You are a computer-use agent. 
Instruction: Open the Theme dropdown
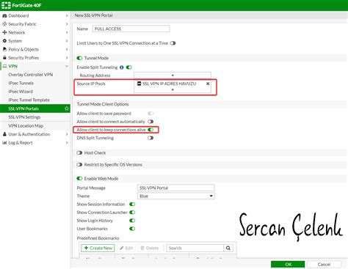coord(176,196)
